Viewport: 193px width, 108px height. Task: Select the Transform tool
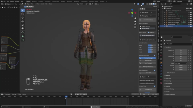[x=23, y=28]
